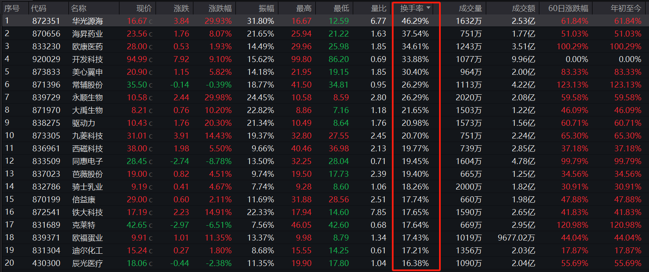The width and height of the screenshot is (649, 272).
Task: Click the 成交量 column header
Action: [470, 8]
